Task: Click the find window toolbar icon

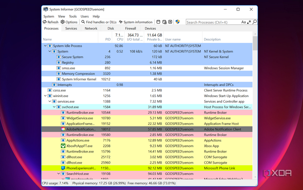Action: [158, 22]
